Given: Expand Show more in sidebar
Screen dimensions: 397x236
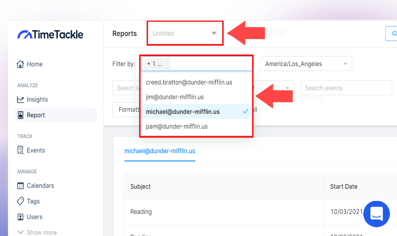Looking at the screenshot, I should pyautogui.click(x=37, y=232).
